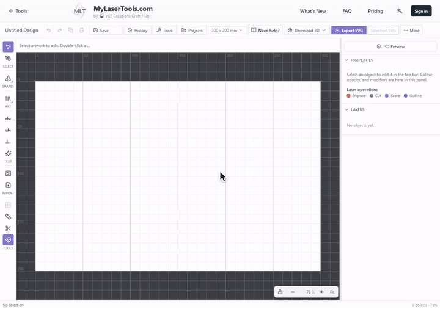Click the 'No selection' status text
440x309 pixels.
(13, 305)
